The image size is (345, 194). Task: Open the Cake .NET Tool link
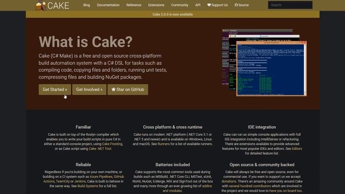coord(100,149)
